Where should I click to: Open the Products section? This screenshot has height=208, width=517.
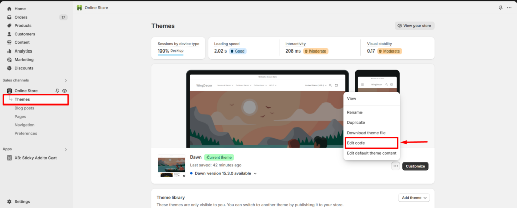[23, 26]
